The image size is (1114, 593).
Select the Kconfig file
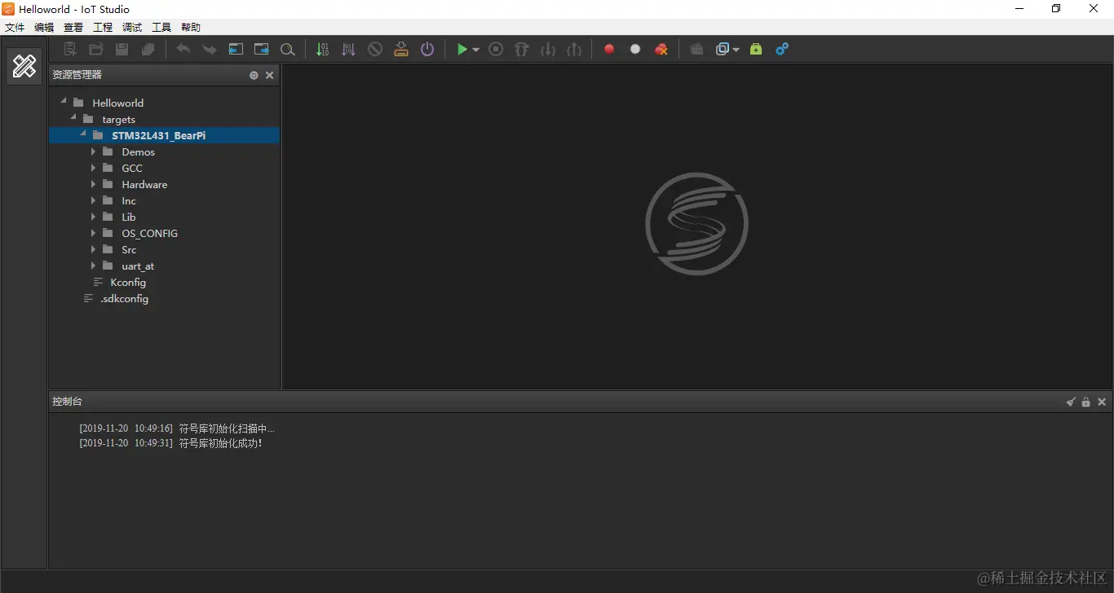128,282
